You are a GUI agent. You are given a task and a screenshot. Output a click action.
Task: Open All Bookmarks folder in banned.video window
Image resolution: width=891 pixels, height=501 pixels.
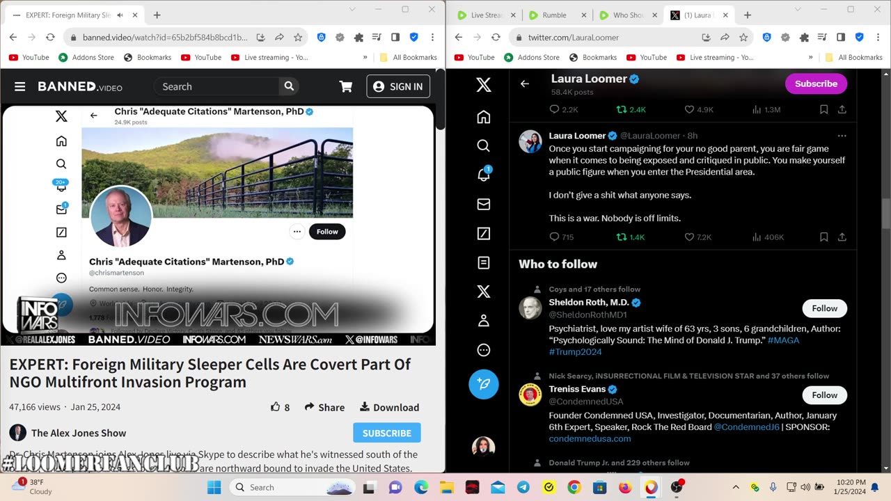(x=408, y=57)
